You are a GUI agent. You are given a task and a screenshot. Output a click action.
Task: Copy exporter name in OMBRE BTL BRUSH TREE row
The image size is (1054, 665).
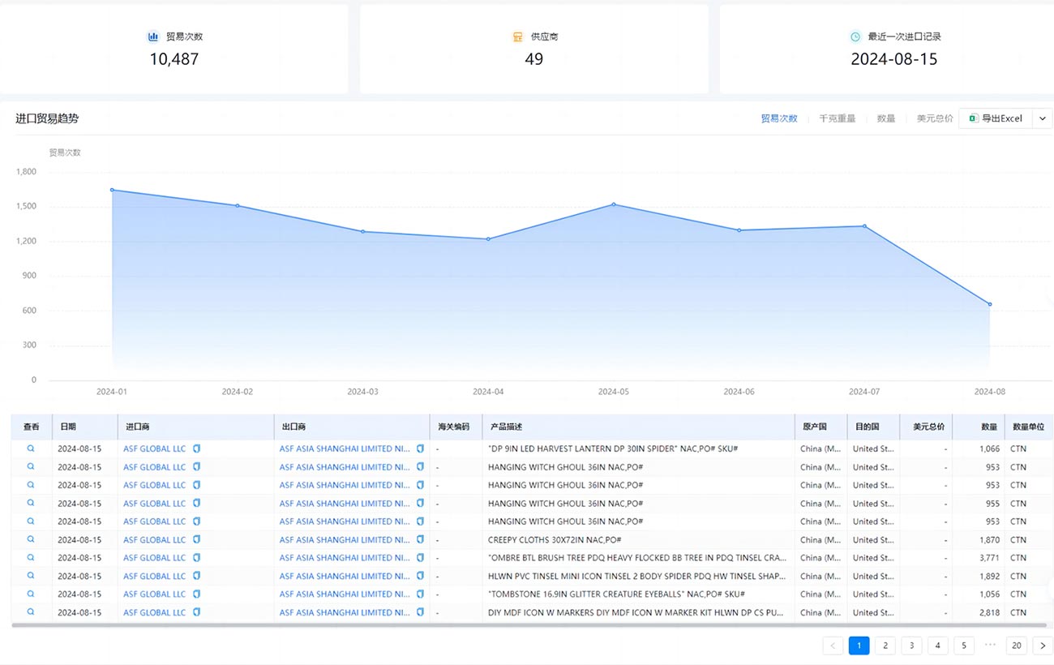pyautogui.click(x=420, y=557)
